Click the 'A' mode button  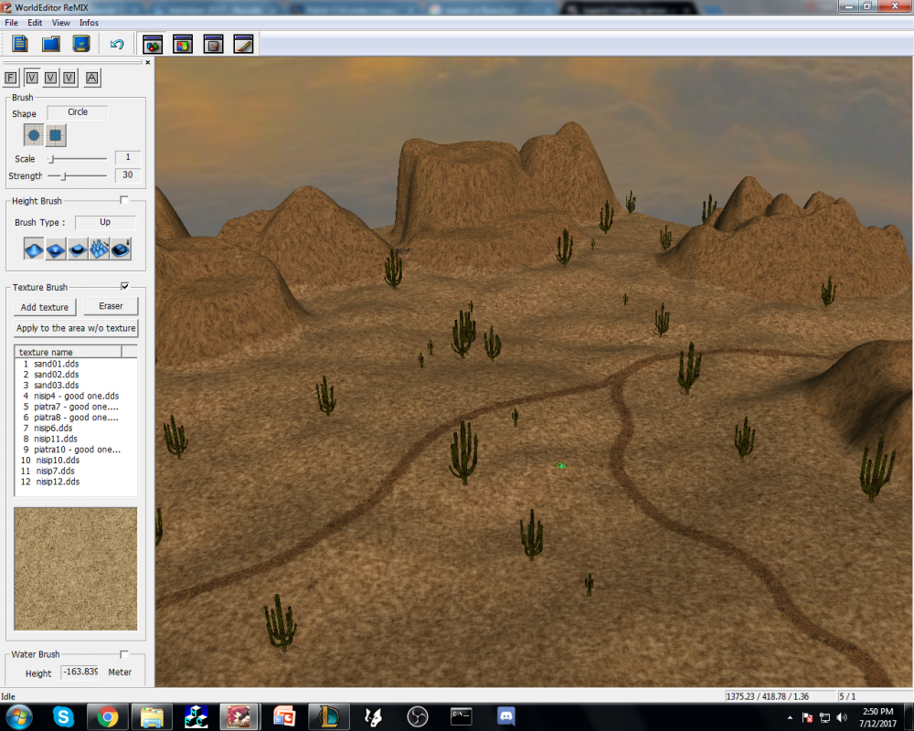pyautogui.click(x=92, y=79)
